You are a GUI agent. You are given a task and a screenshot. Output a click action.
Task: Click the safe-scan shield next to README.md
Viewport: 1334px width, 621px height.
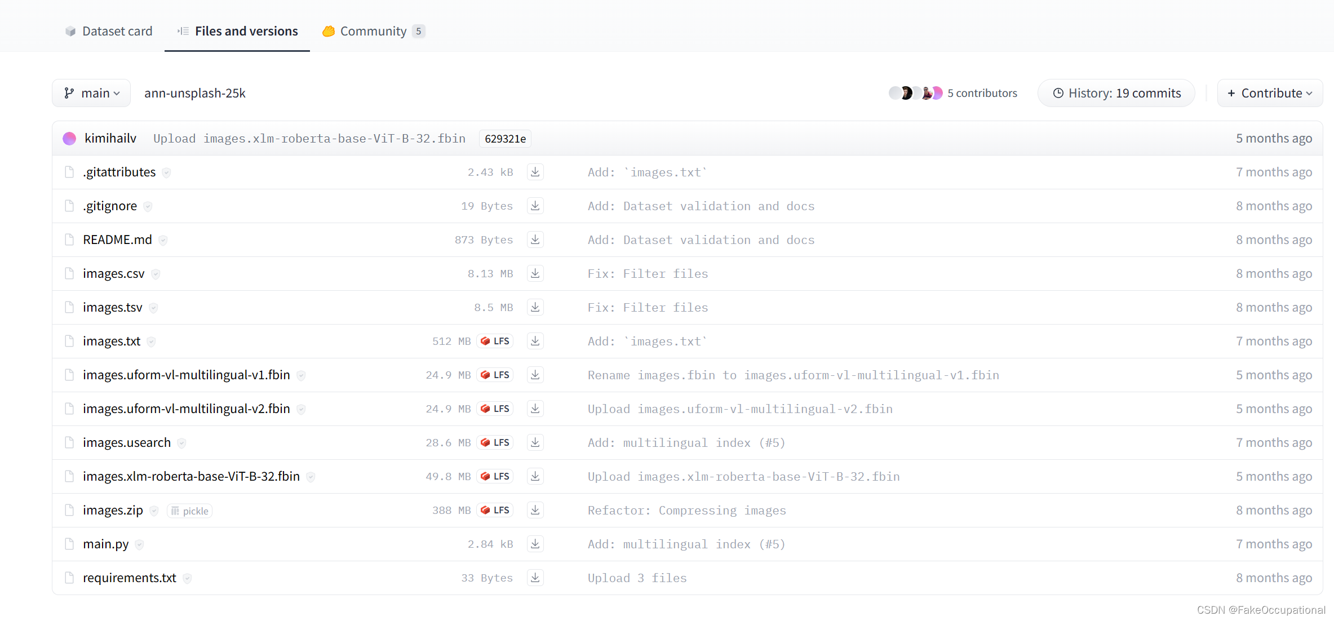pyautogui.click(x=163, y=240)
